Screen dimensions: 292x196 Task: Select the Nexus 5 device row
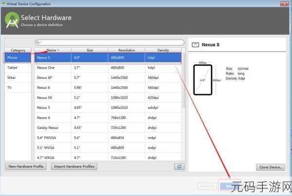click(108, 107)
